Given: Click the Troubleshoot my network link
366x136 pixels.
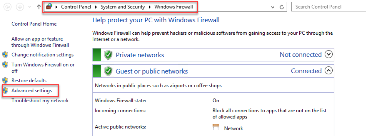Looking at the screenshot, I should pos(40,101).
